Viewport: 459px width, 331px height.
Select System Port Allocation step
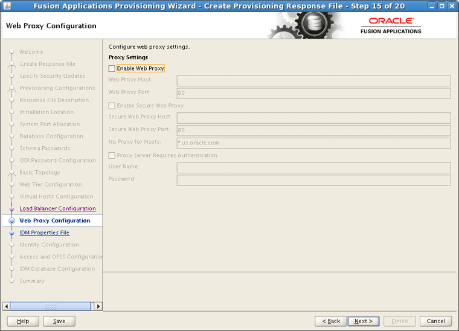[x=50, y=124]
